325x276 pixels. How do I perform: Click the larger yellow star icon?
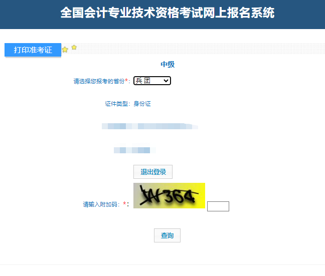(65, 50)
